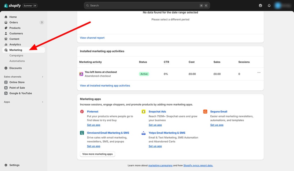This screenshot has width=294, height=171.
Task: Open Products via its tag icon
Action: (6, 28)
